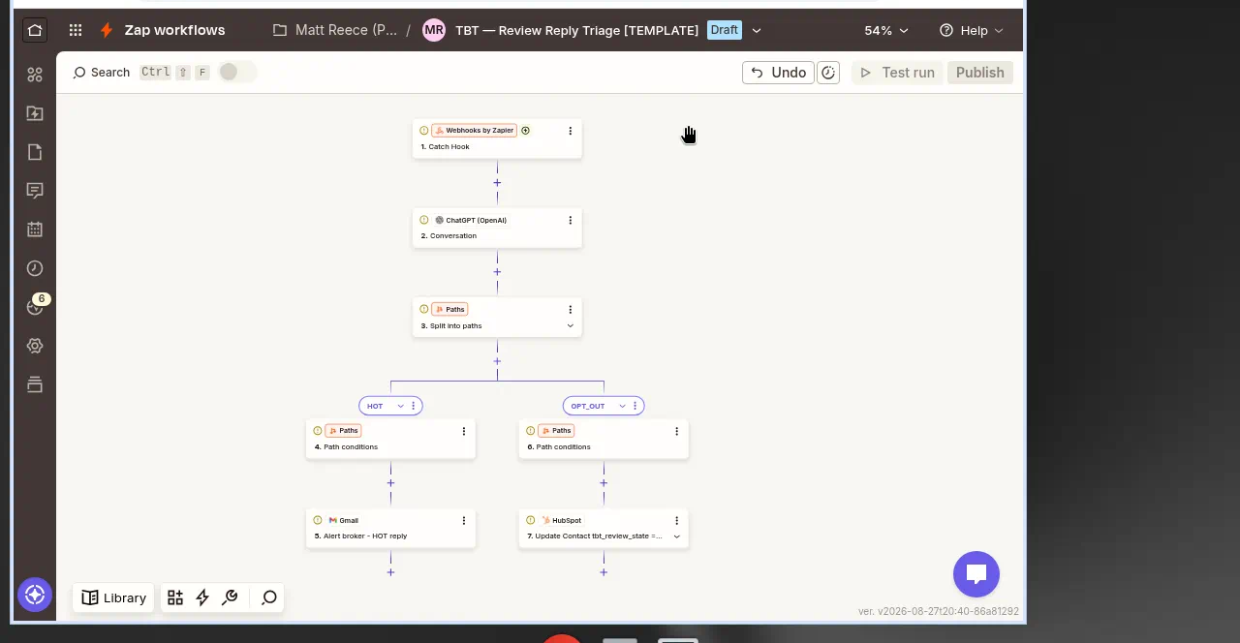Screen dimensions: 1240x643
Task: Open the Zapier home icon
Action: click(x=35, y=30)
